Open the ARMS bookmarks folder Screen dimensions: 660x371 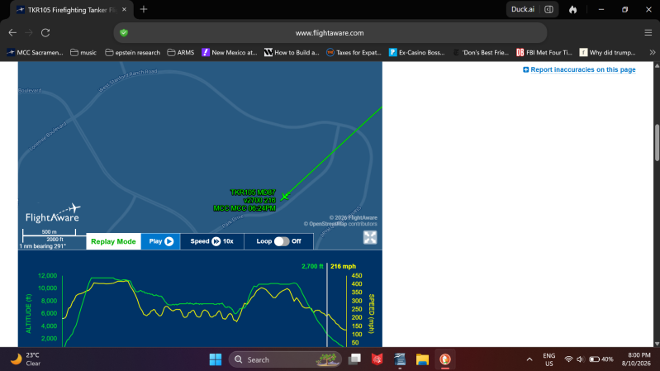[181, 53]
